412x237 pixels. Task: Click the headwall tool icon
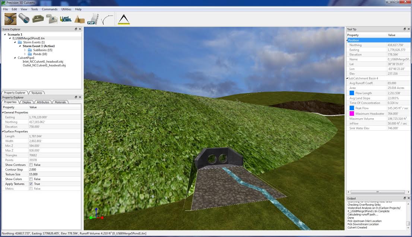(38, 19)
